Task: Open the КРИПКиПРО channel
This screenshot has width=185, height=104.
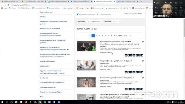Action: (x=45, y=66)
